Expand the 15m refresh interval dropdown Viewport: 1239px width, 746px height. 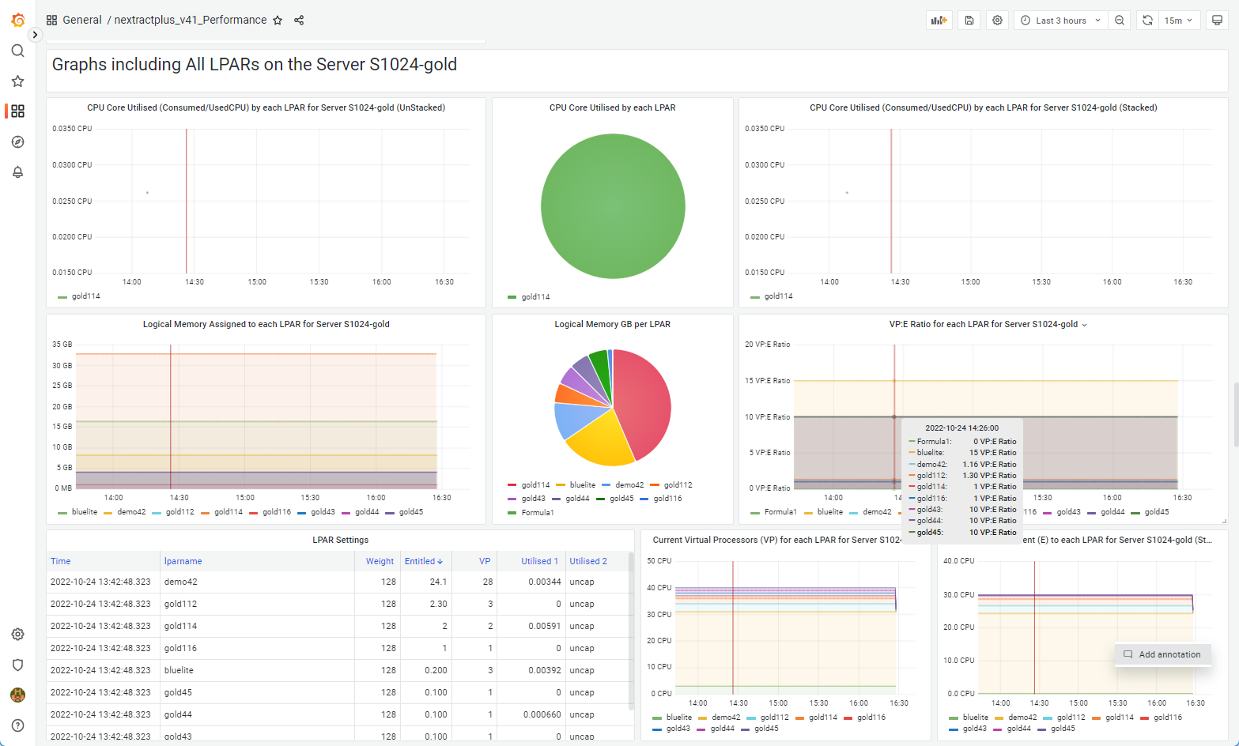tap(1178, 21)
